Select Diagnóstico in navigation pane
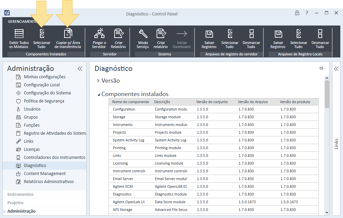 tap(44, 166)
